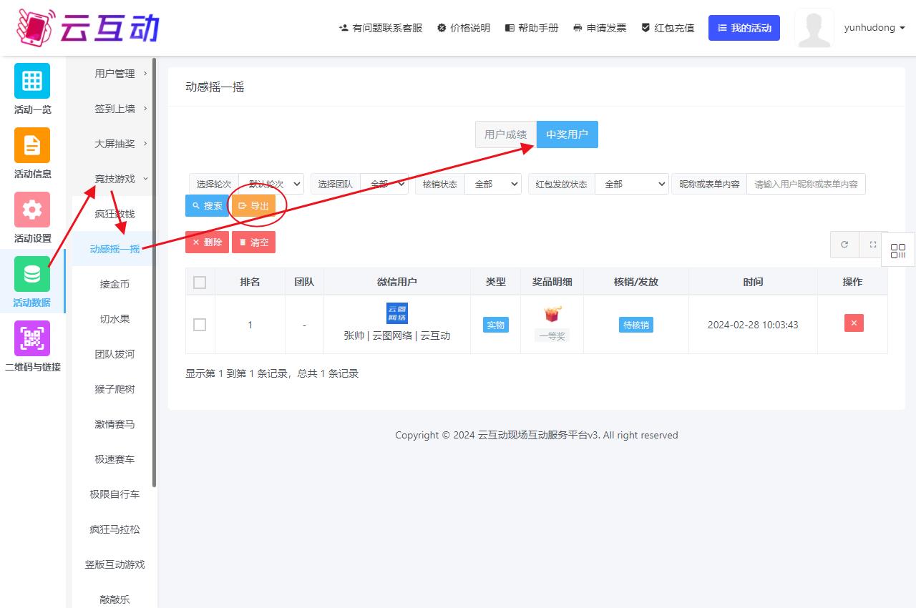916x608 pixels.
Task: Open the 活动信息 document icon
Action: [32, 145]
